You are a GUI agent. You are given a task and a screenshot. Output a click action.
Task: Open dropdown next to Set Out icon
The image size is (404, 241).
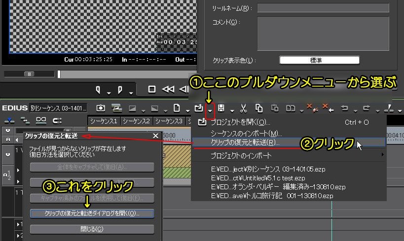[131, 93]
